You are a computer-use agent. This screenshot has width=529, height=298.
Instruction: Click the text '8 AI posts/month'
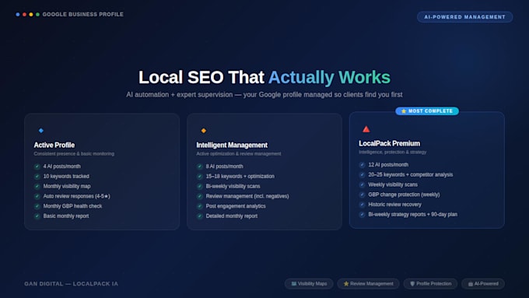[x=224, y=167]
